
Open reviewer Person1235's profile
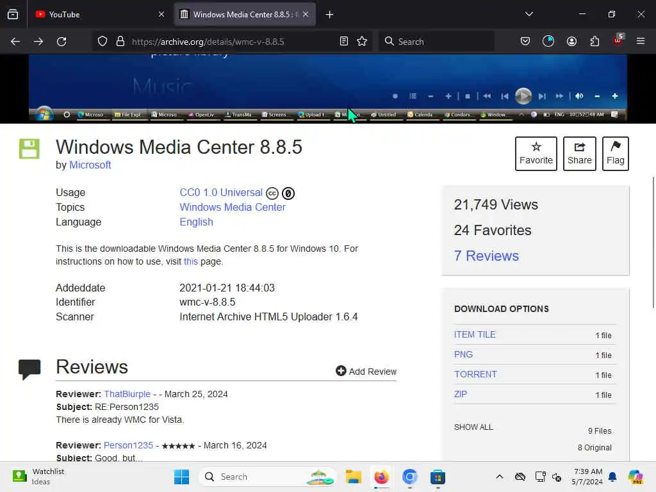tap(128, 445)
